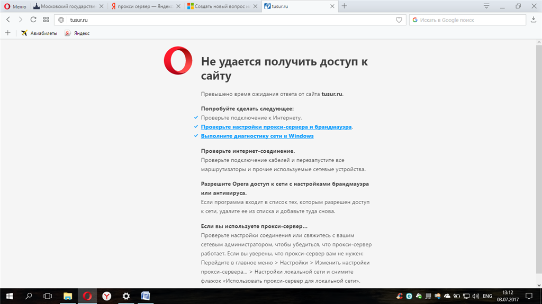This screenshot has height=304, width=542.
Task: Close the Создать новый вопрос tab
Action: coord(256,6)
